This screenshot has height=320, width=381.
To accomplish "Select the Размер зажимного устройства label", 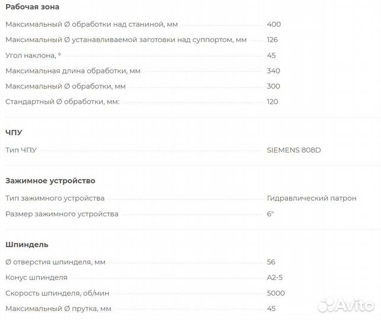I will click(62, 214).
